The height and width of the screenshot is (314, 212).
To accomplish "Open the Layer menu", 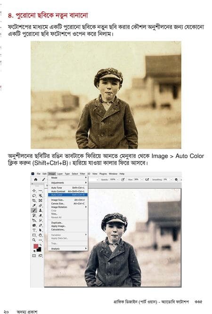I will click(60, 174).
